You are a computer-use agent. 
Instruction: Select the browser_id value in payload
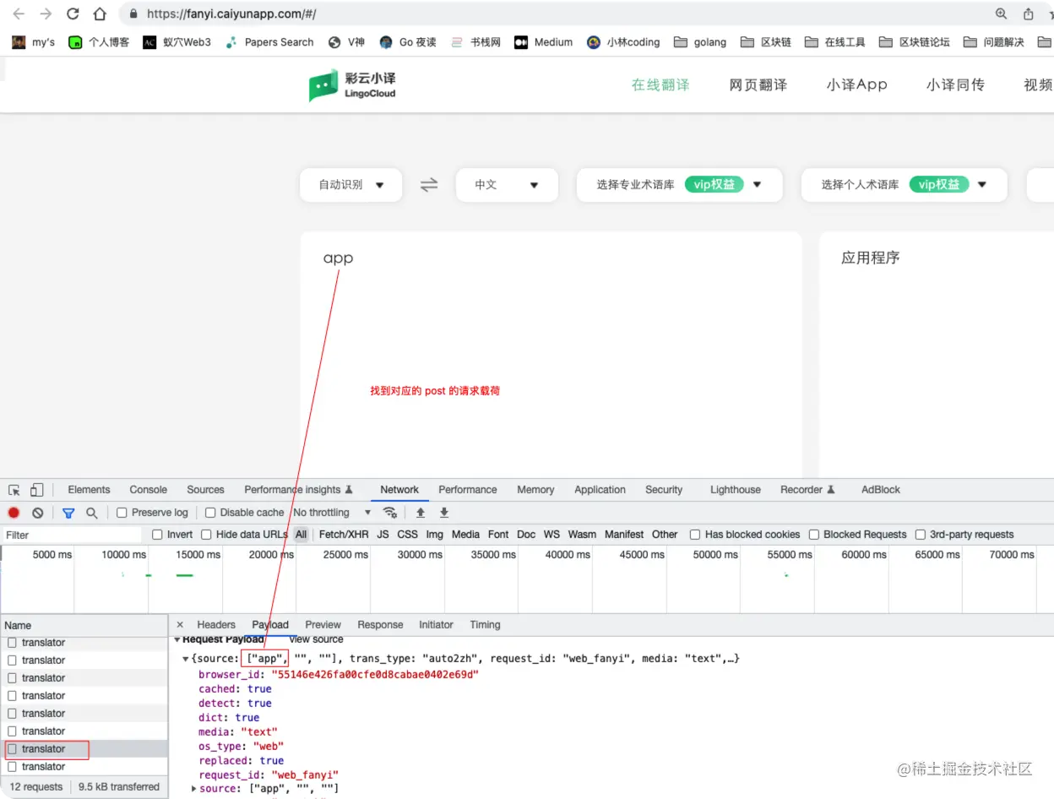coord(375,675)
